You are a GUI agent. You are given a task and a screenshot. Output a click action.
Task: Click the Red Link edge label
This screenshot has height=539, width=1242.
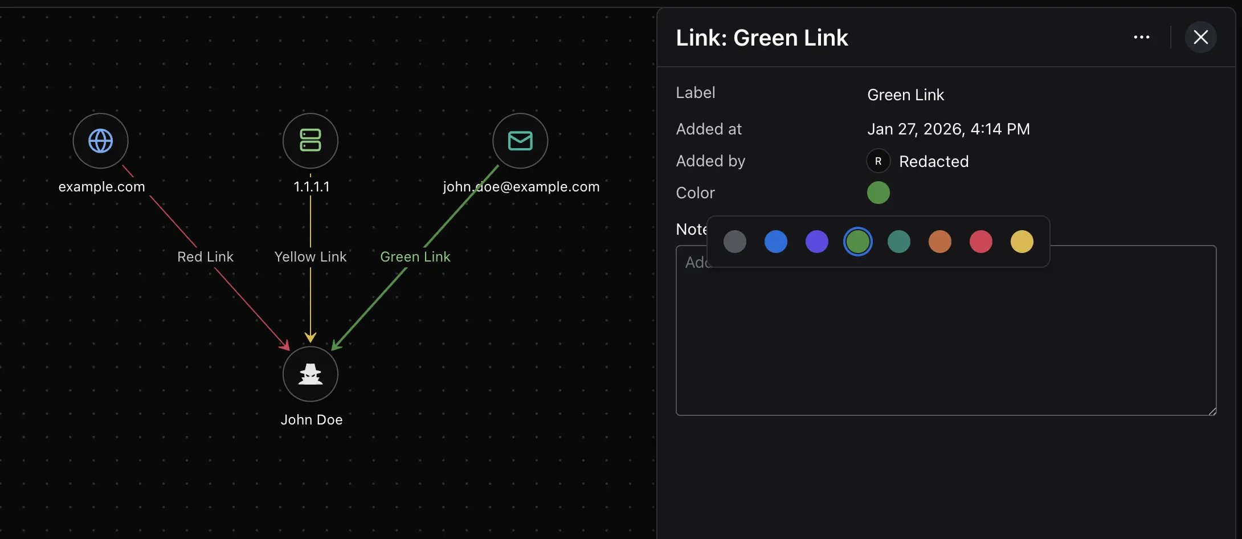pos(205,256)
